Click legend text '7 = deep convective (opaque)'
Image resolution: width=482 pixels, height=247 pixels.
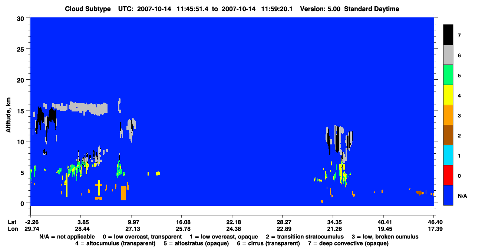coord(348,243)
